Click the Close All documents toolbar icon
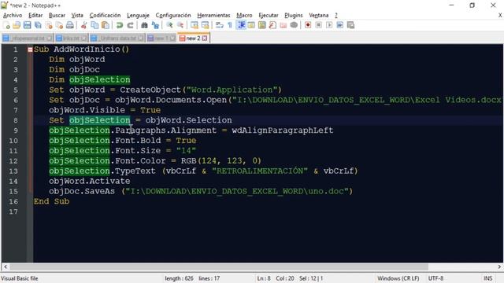 pos(59,25)
